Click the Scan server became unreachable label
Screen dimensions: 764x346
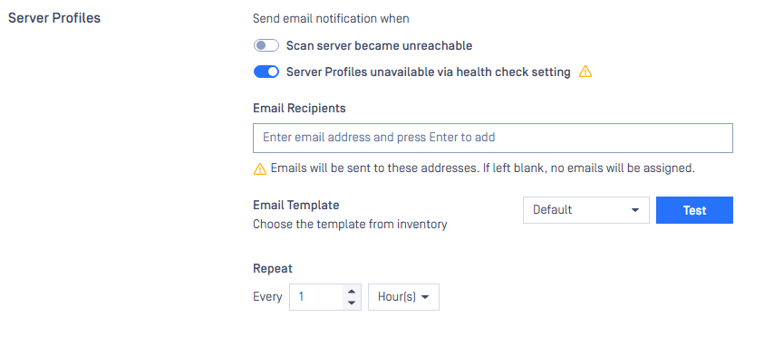click(x=379, y=46)
